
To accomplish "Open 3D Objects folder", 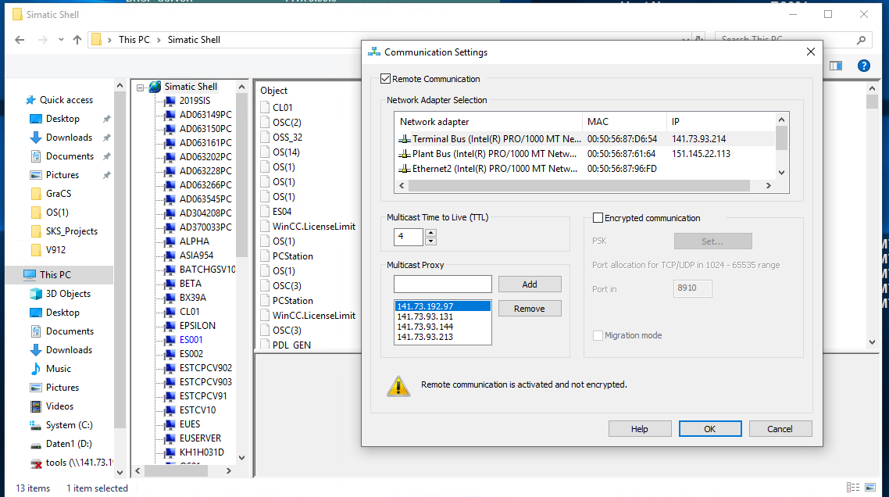I will pos(68,293).
